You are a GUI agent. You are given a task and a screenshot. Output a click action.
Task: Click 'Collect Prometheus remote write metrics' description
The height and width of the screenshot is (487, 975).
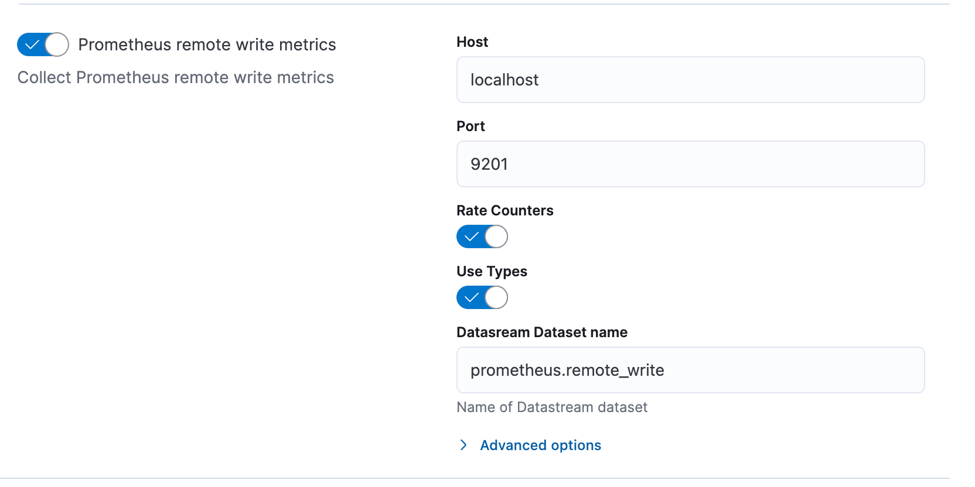176,77
